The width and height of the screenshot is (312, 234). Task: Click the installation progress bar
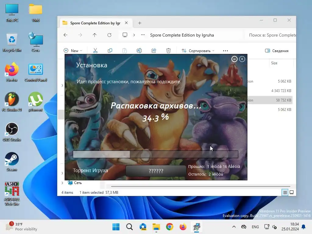(155, 154)
